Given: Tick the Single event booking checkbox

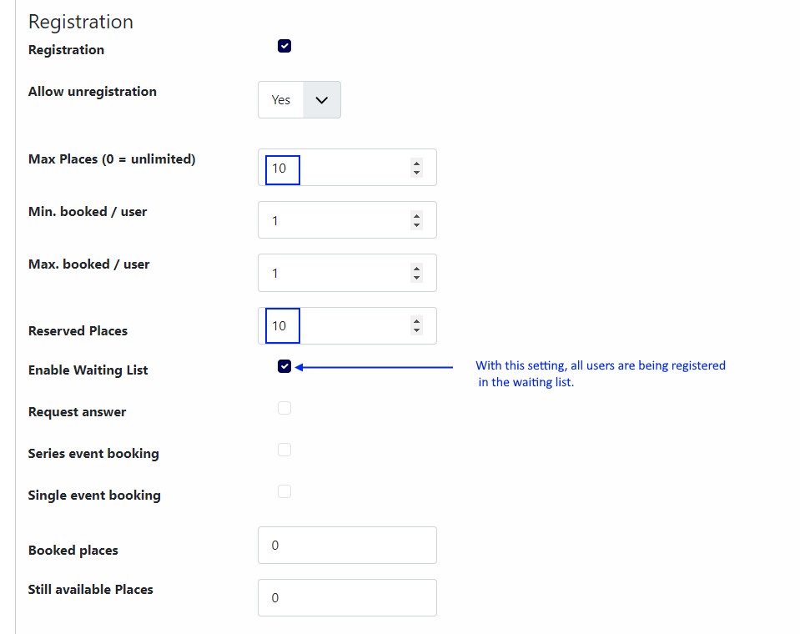Looking at the screenshot, I should [284, 491].
